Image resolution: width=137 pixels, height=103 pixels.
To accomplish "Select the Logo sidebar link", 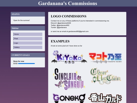I will 28,43.
